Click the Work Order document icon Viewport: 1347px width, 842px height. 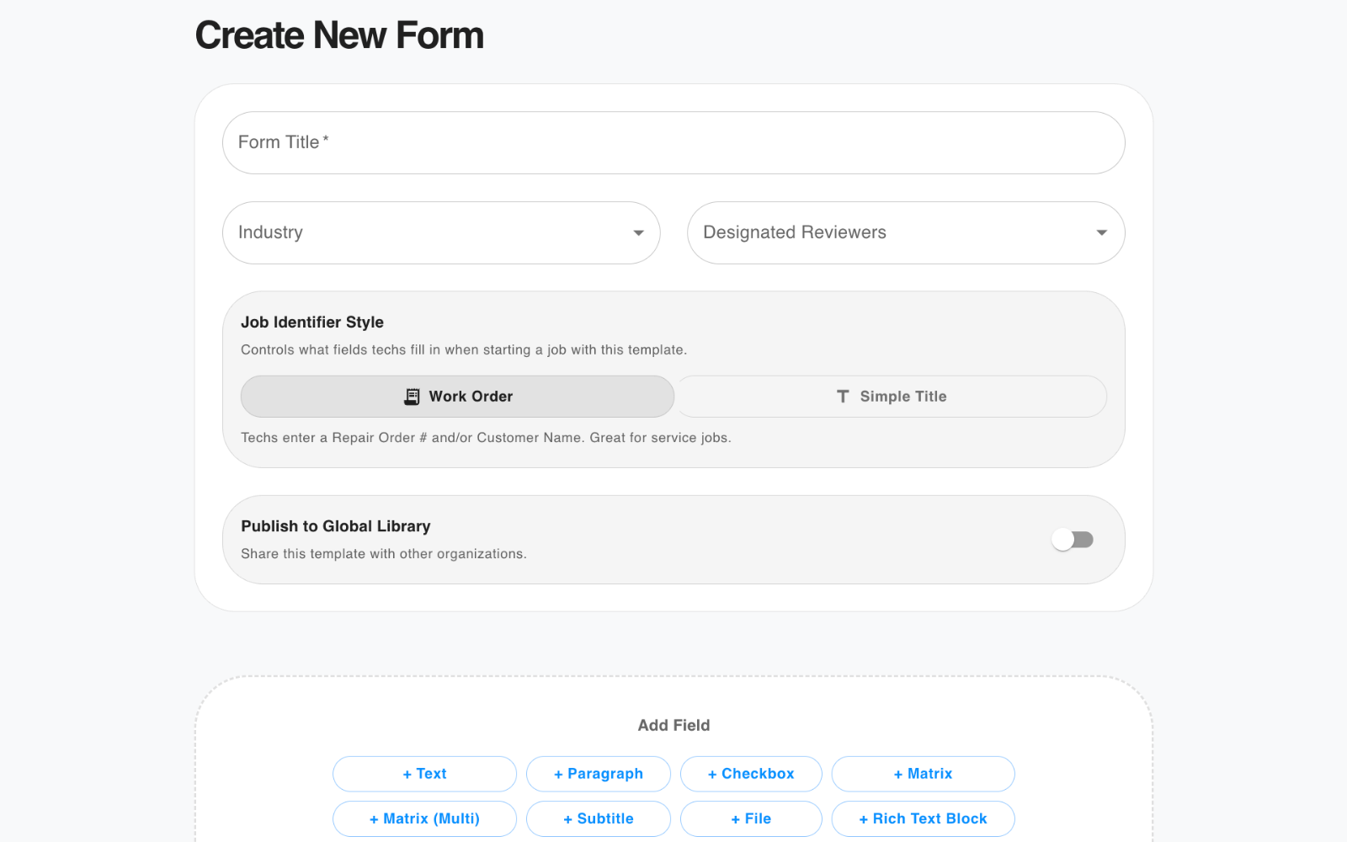coord(410,396)
